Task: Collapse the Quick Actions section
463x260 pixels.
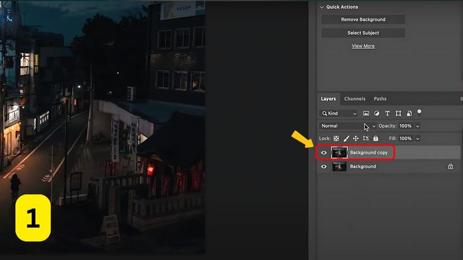Action: coord(322,7)
